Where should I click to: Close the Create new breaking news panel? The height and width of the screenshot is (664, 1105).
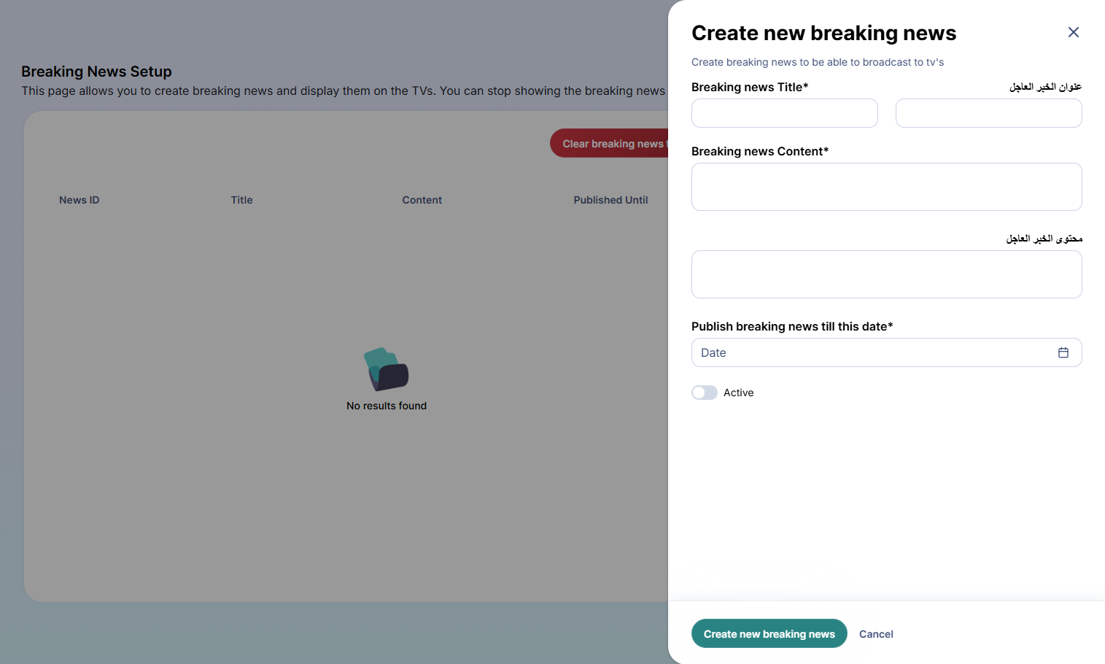pyautogui.click(x=1073, y=32)
